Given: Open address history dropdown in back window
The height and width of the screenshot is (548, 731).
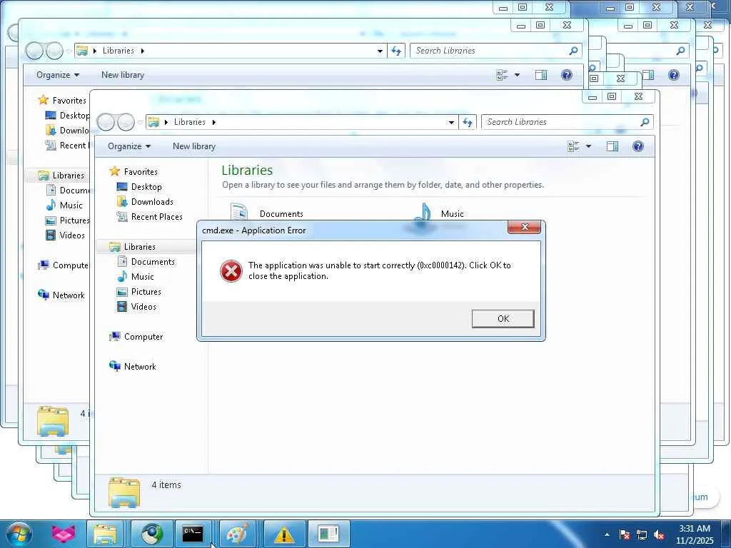Looking at the screenshot, I should 380,51.
